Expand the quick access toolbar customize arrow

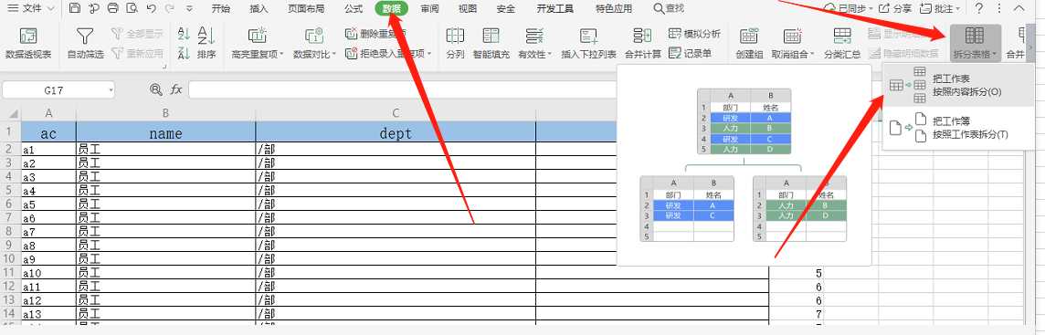[190, 8]
